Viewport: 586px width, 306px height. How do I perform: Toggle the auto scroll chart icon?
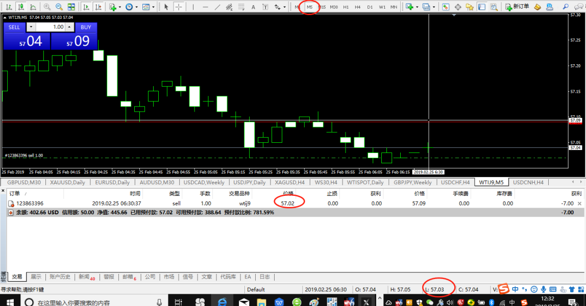(x=85, y=7)
